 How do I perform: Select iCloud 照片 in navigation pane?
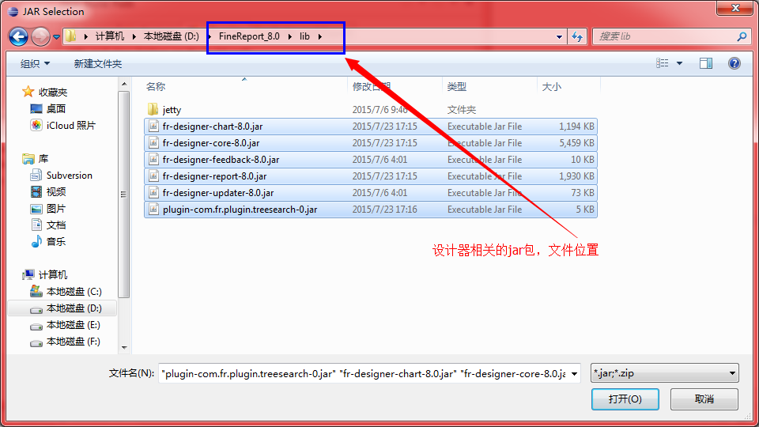tap(70, 126)
